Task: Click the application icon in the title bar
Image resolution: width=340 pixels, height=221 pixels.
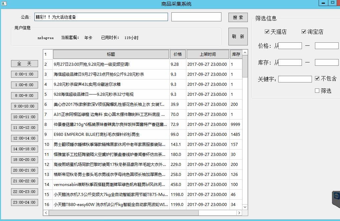Action: click(x=3, y=4)
